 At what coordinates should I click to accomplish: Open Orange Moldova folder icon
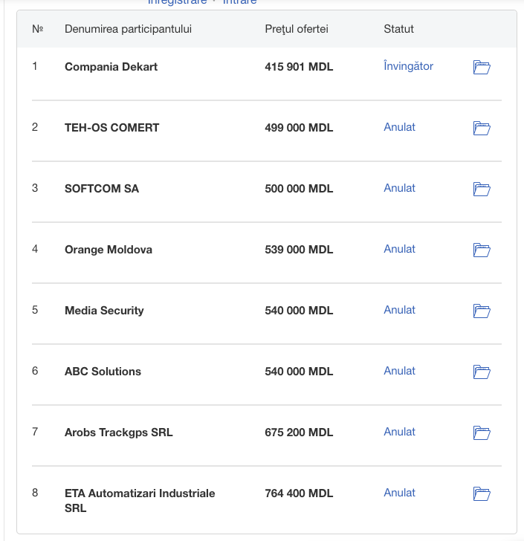(482, 250)
